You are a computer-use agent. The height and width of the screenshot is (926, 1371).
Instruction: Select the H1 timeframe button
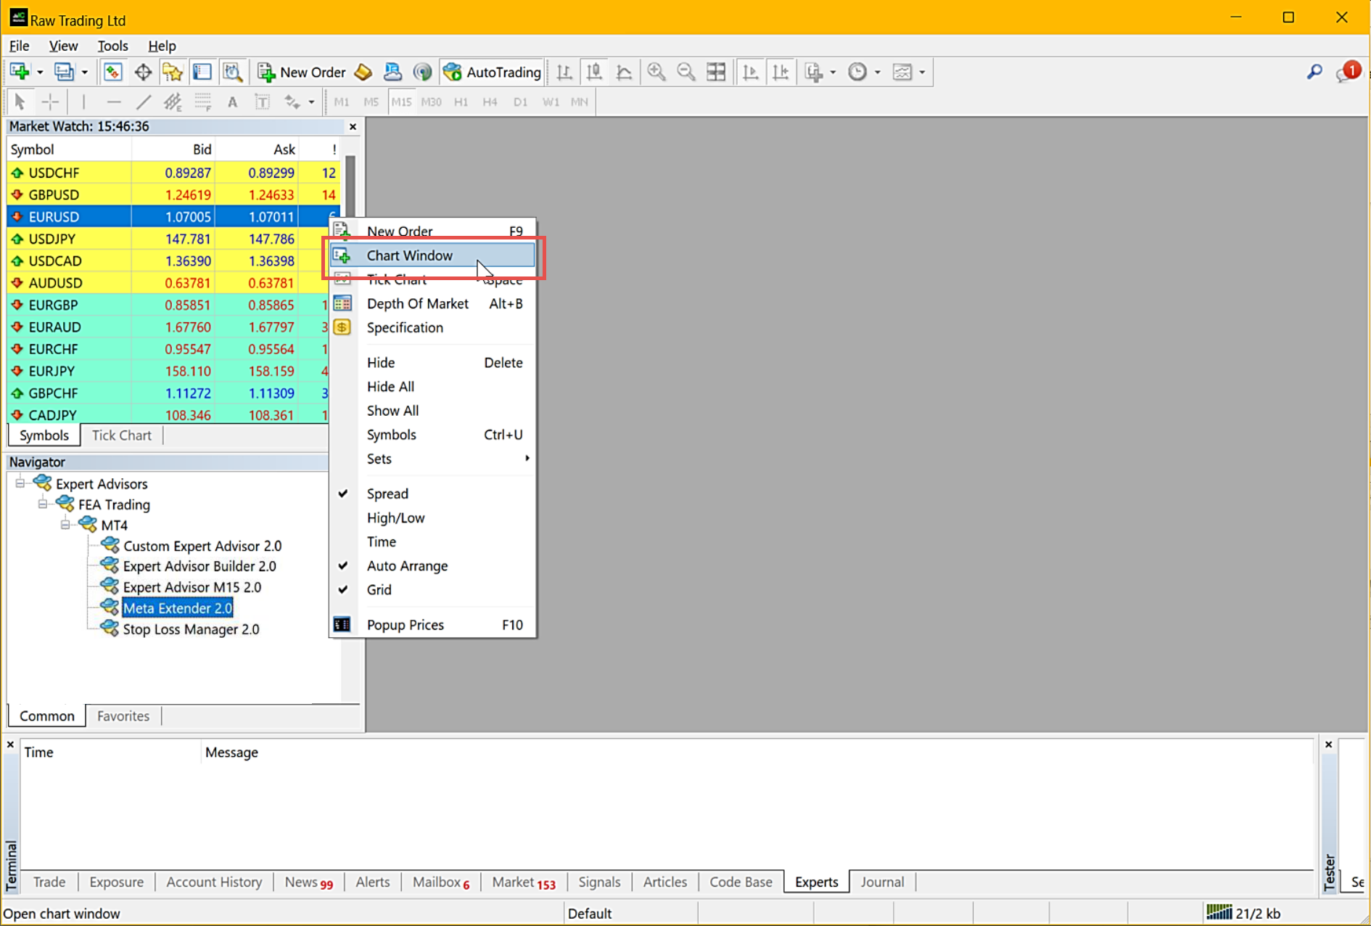[x=461, y=102]
